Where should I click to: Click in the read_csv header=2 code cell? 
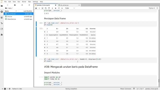pyautogui.click(x=100, y=60)
